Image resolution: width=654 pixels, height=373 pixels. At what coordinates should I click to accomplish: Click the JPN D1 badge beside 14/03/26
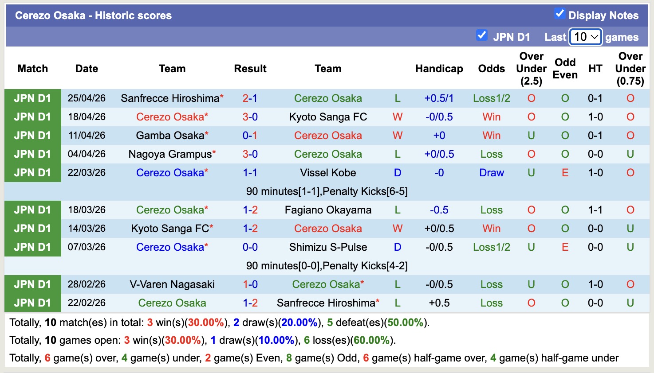pyautogui.click(x=33, y=228)
